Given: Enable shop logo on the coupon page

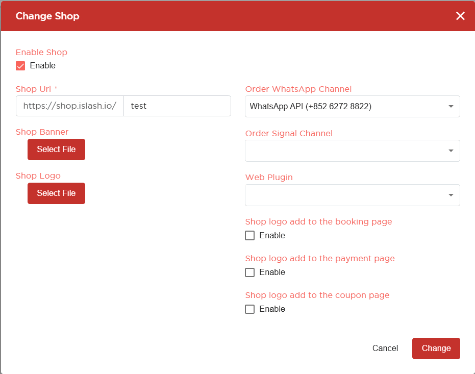Looking at the screenshot, I should pyautogui.click(x=249, y=309).
